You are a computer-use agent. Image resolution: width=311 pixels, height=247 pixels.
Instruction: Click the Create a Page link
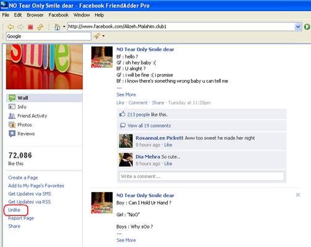point(23,177)
